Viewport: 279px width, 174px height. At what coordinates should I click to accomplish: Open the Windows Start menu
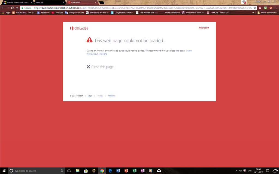click(x=4, y=171)
